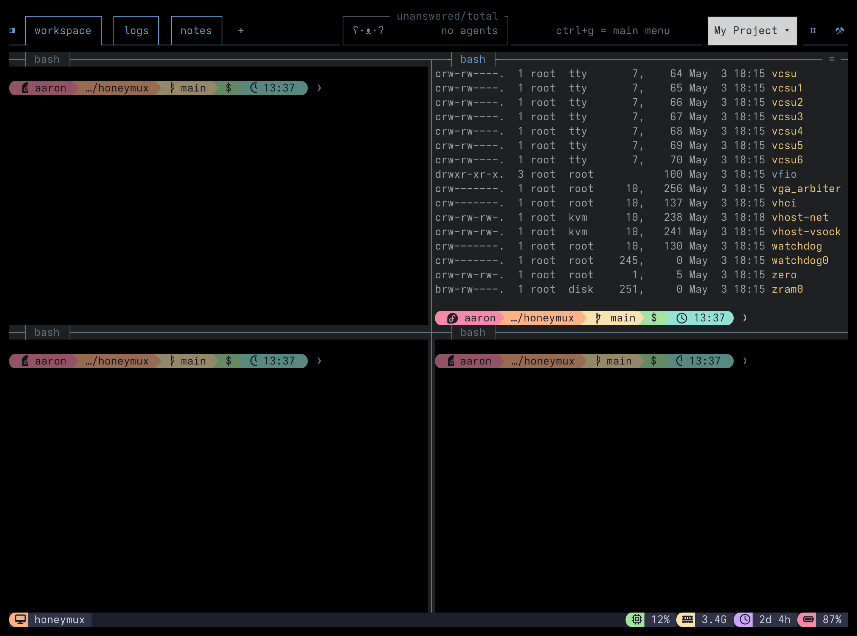Select the active top-right bash pane title
The image size is (857, 636).
click(473, 59)
